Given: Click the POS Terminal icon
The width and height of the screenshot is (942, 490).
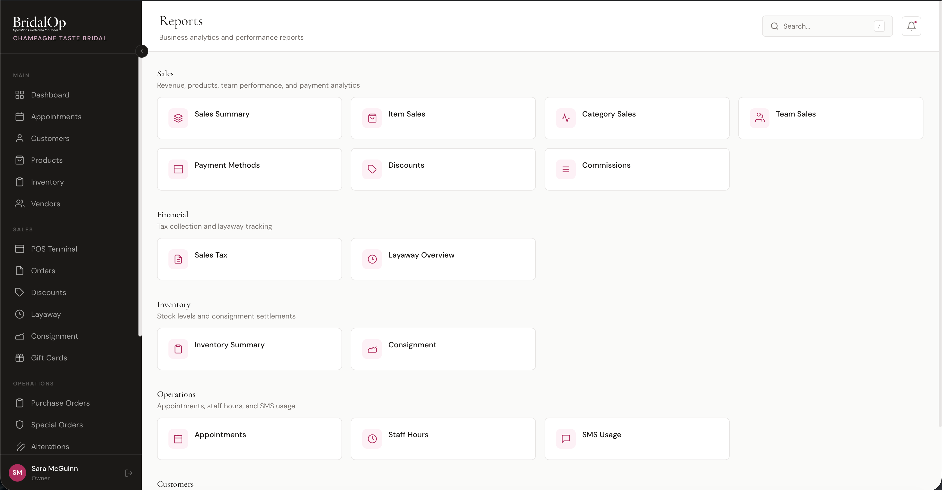Looking at the screenshot, I should coord(20,249).
